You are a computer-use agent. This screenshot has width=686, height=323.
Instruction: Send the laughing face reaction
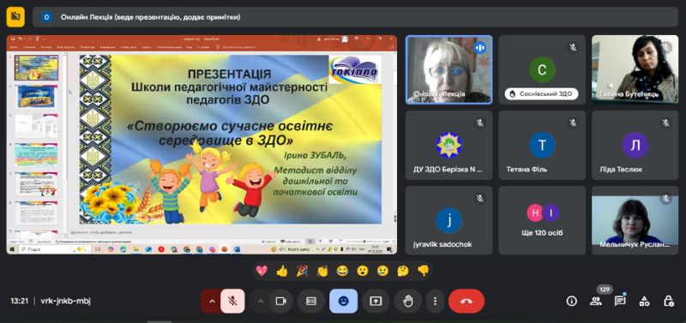click(342, 271)
